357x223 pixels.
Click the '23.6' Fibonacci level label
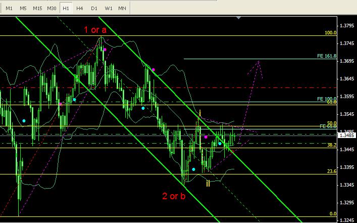point(332,171)
